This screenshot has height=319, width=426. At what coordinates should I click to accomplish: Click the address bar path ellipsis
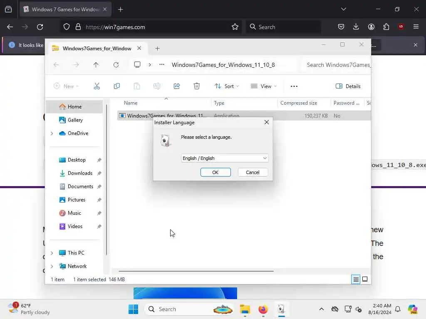pos(162,64)
